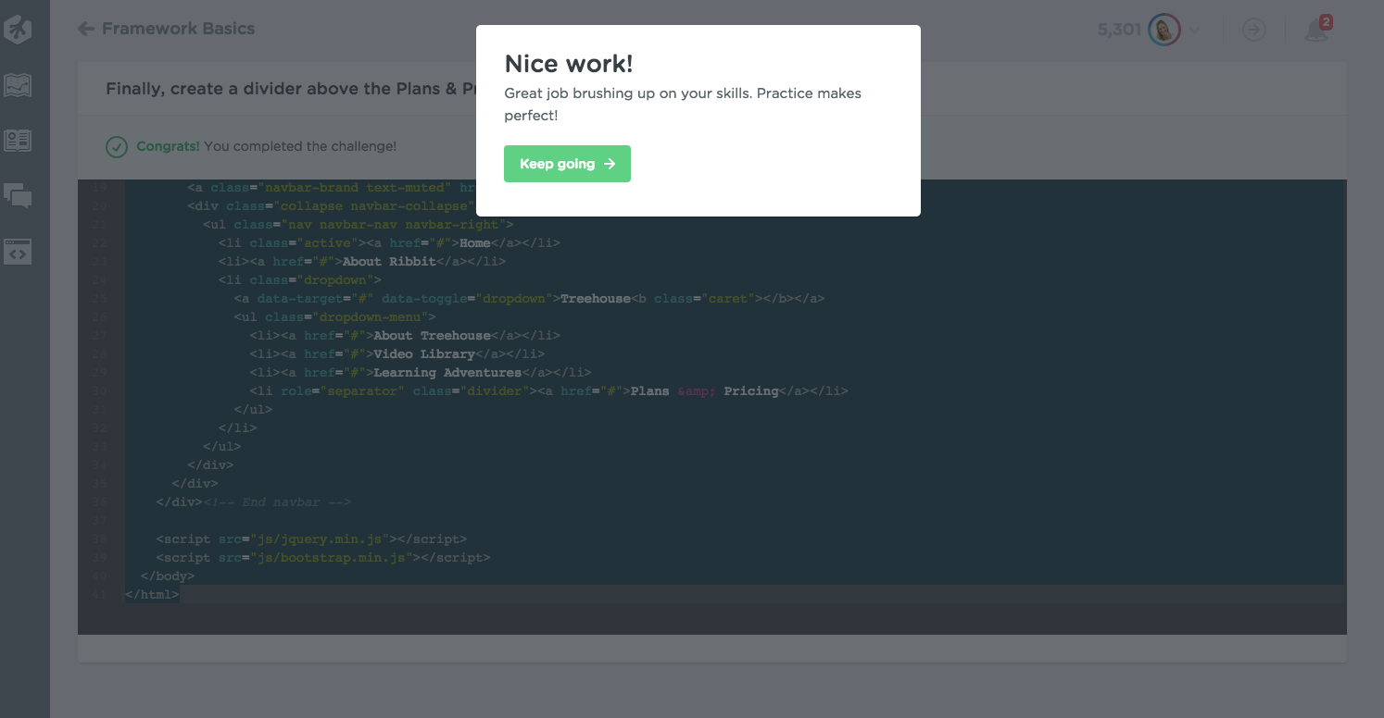Screen dimensions: 1384x718
Task: Click the back arrow beside Framework Basics
Action: [x=86, y=29]
